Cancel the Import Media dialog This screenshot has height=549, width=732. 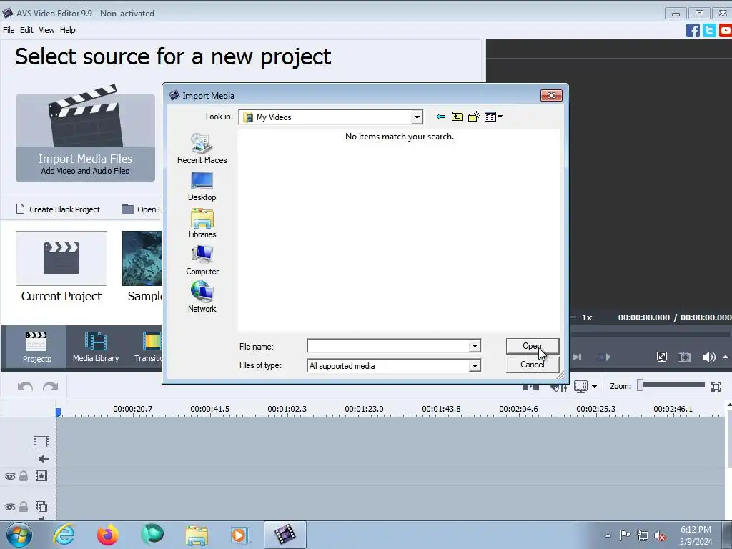(x=532, y=365)
